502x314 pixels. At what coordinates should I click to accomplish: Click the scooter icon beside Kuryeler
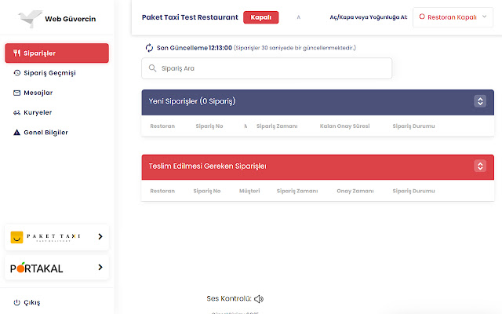[x=16, y=112]
